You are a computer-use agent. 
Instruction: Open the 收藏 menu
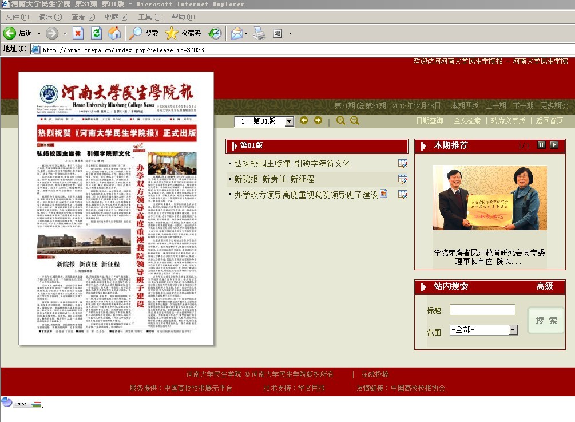pos(117,17)
